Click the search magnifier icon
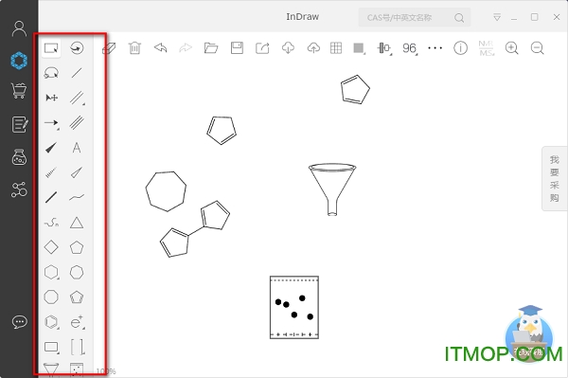The height and width of the screenshot is (378, 568). 459,18
